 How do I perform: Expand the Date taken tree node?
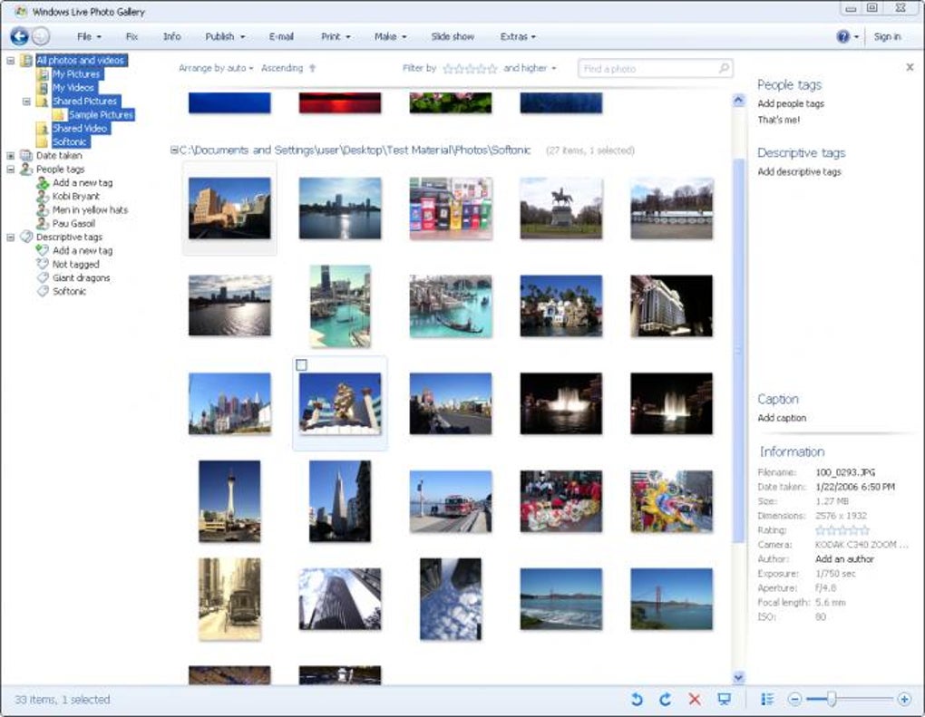pos(10,156)
